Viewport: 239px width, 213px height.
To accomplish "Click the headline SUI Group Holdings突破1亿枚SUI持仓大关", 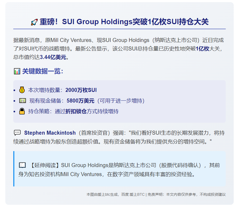I will tap(124, 22).
